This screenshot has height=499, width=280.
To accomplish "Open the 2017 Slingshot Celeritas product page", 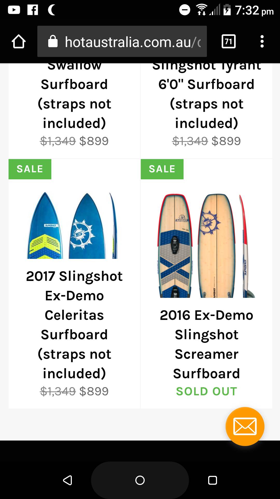I will [74, 325].
